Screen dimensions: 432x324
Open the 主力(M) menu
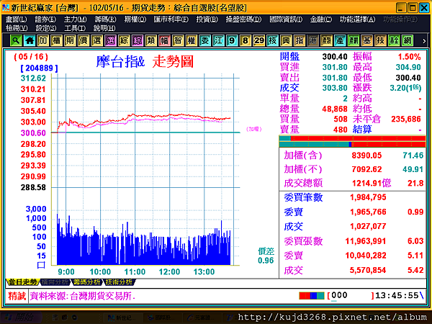75,19
